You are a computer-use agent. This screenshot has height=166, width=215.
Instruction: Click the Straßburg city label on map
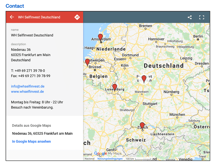pos(126,110)
